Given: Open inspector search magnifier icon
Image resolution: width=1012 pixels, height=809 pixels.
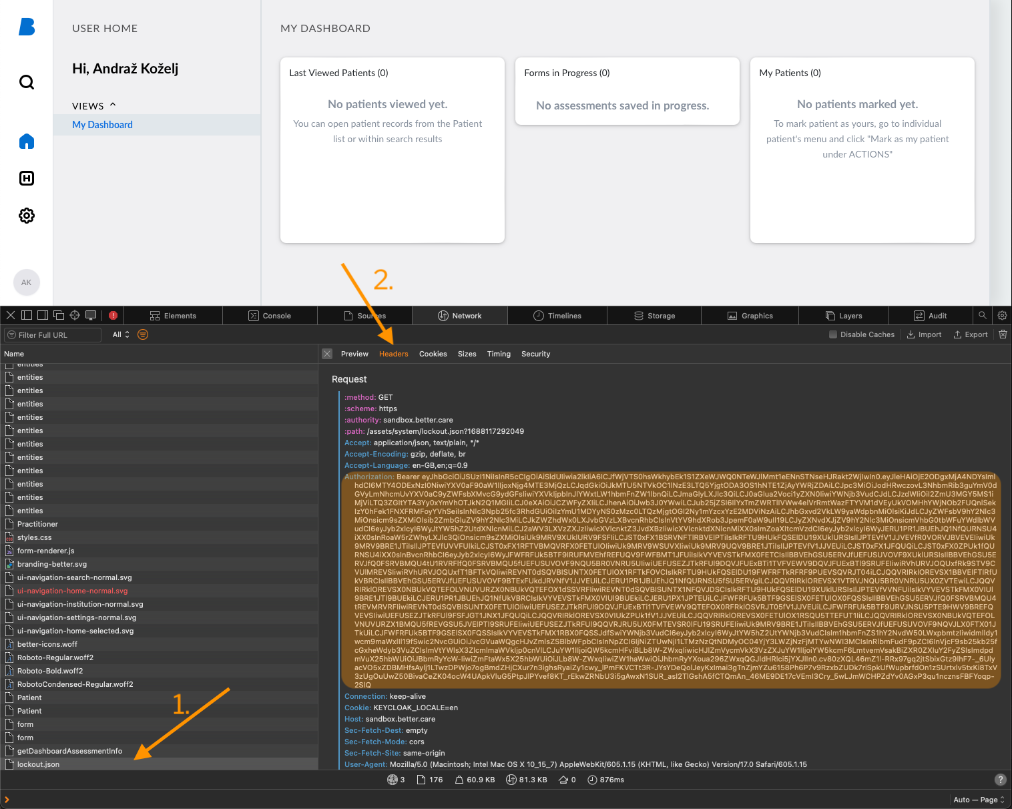Looking at the screenshot, I should [983, 315].
